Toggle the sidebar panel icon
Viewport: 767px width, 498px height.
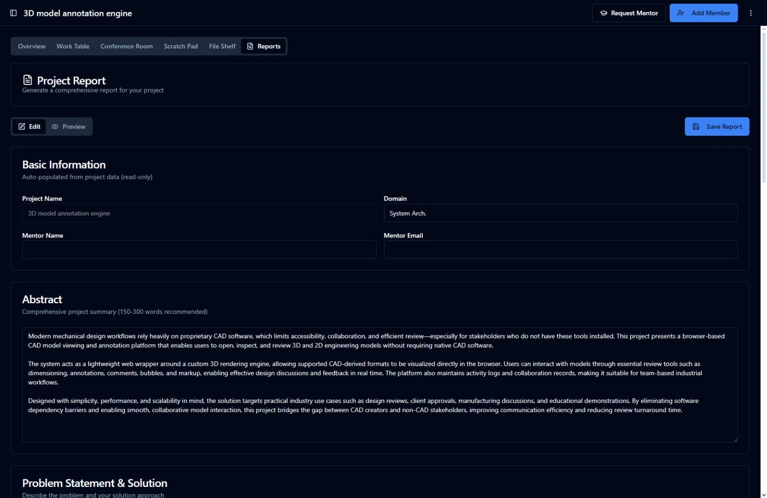click(13, 13)
